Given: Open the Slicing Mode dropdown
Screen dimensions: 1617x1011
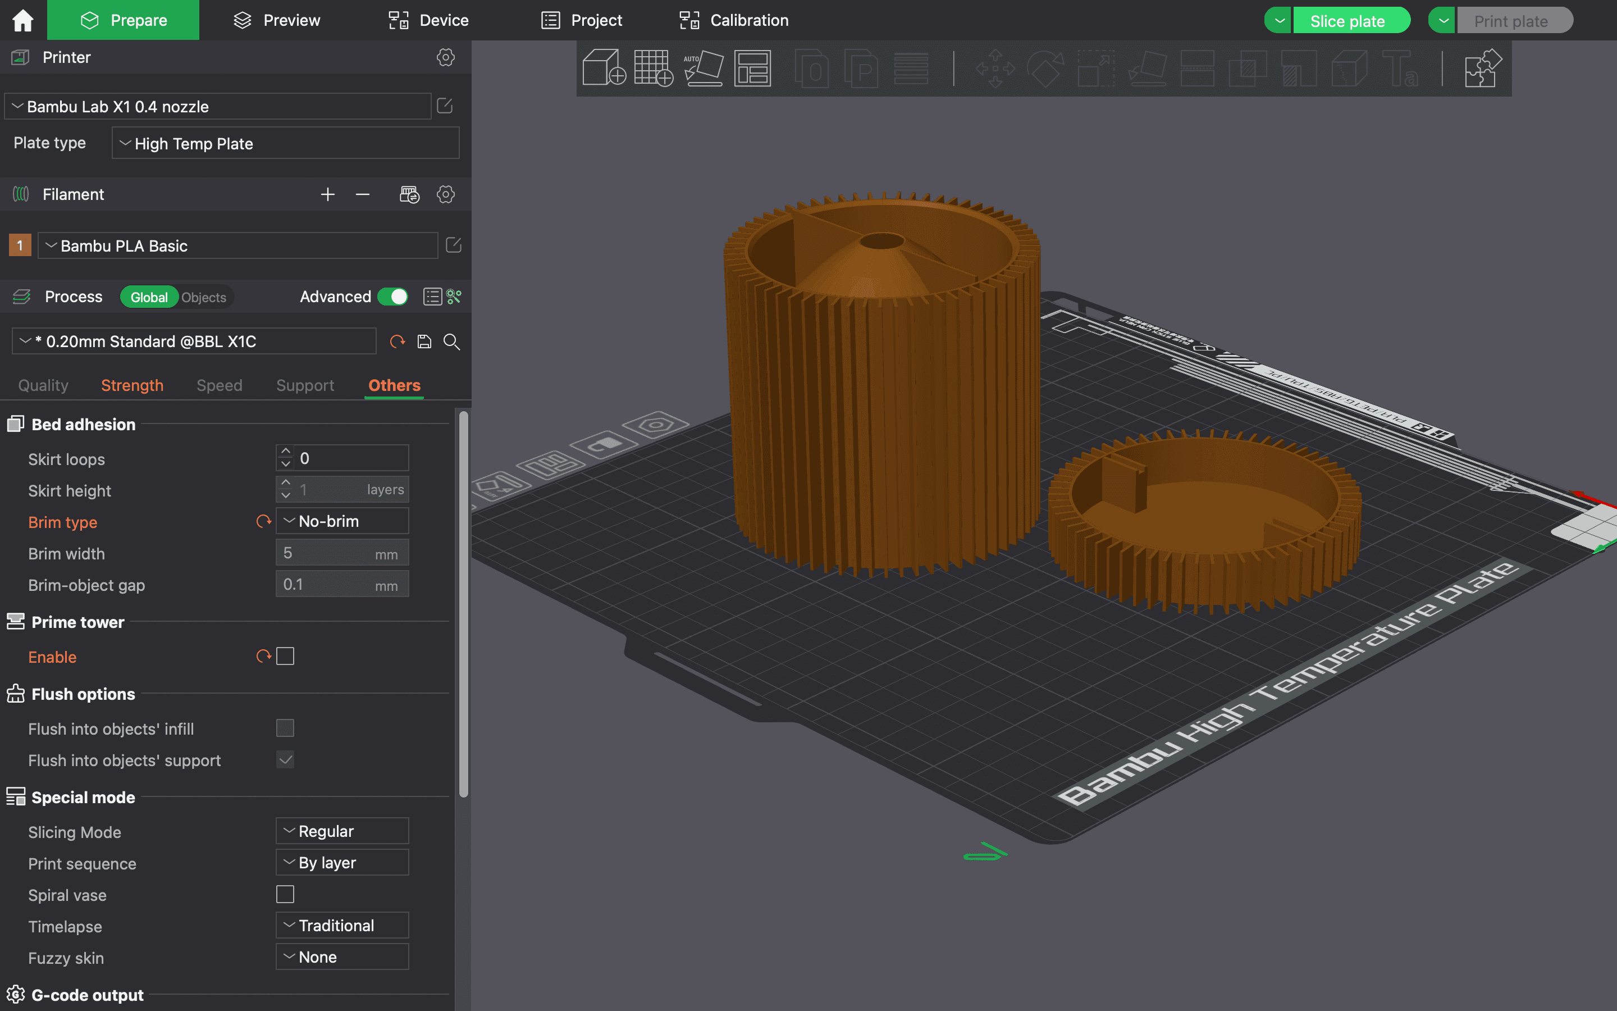Looking at the screenshot, I should [x=342, y=831].
